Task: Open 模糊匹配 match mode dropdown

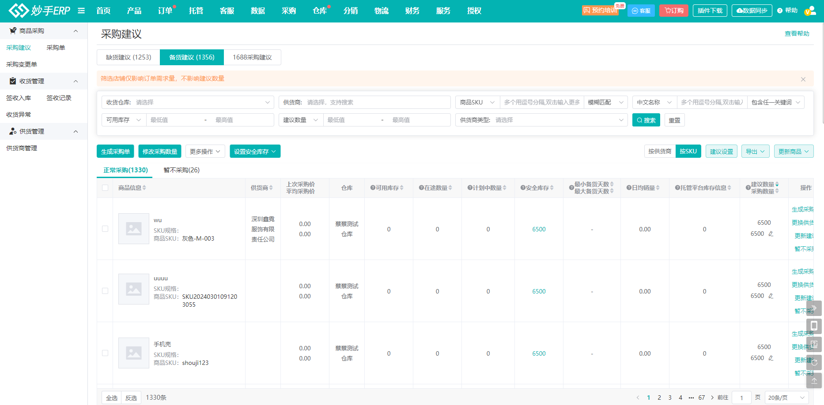Action: (x=605, y=102)
